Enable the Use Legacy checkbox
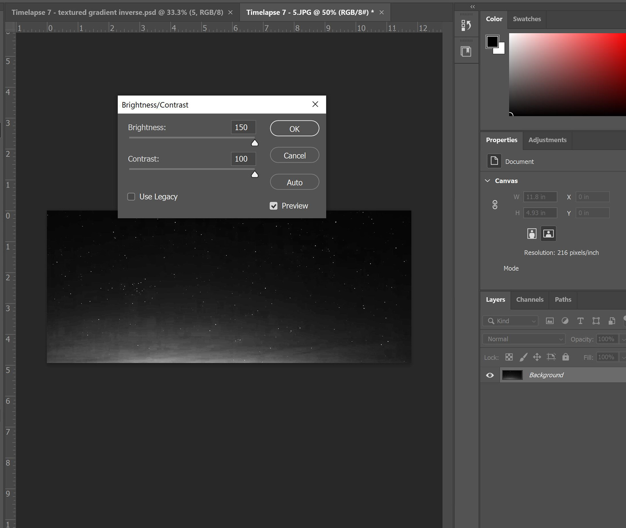 131,197
